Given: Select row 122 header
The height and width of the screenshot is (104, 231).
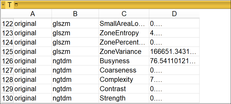Looking at the screenshot, I should point(7,24).
